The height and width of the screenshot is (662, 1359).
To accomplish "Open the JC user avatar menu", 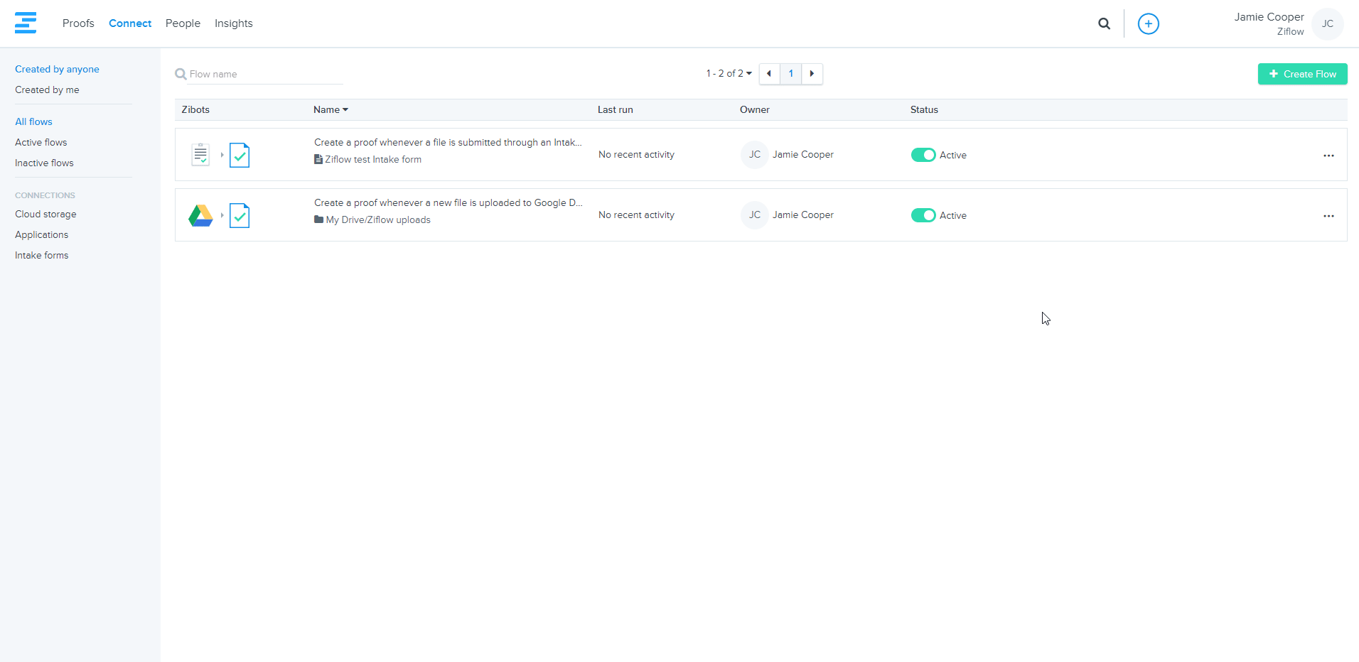I will click(1327, 23).
